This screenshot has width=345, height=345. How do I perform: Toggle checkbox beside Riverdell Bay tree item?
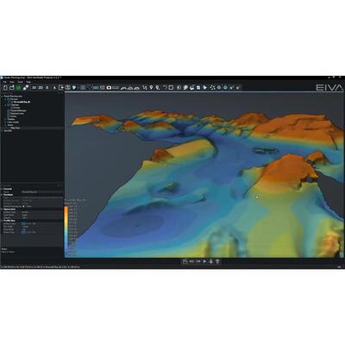[11, 102]
